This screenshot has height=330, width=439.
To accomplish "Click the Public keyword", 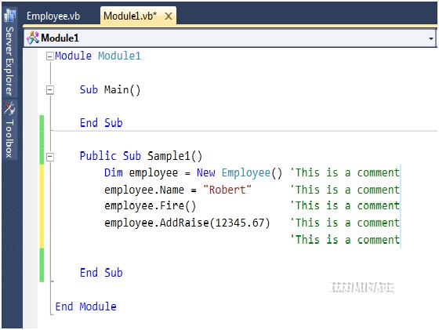I will 98,156.
